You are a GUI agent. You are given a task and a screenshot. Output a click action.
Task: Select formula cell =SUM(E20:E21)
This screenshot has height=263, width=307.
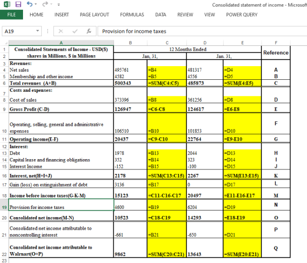242,248
